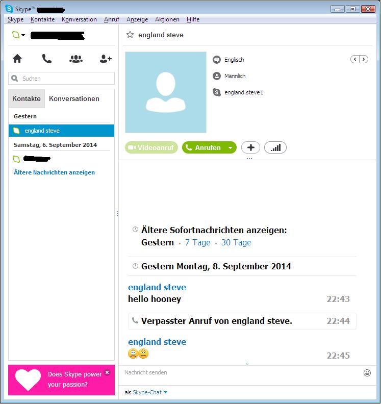Click the 22:45 message timestamp
Viewport: 381px width, 404px height.
tap(338, 356)
